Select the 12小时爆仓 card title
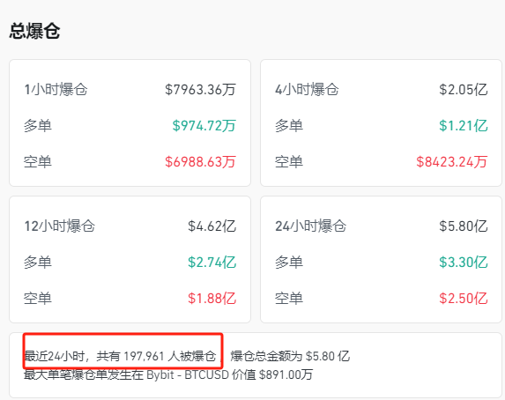Screen dimensions: 505x400 (x=60, y=226)
